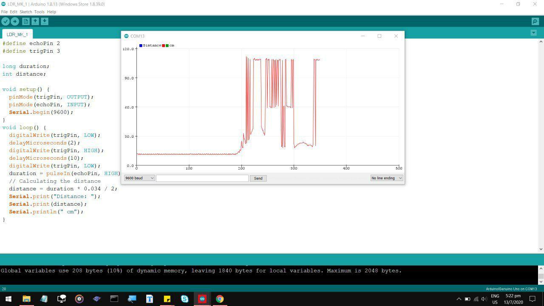Click the console scrollbar down arrow
The height and width of the screenshot is (306, 544).
pos(541,281)
